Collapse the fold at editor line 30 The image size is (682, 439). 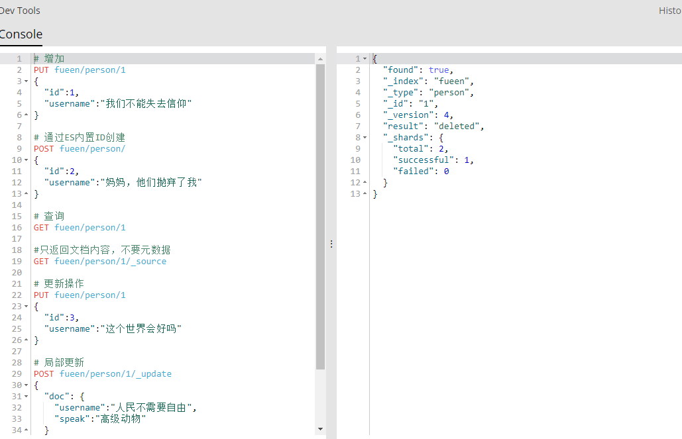(x=26, y=385)
